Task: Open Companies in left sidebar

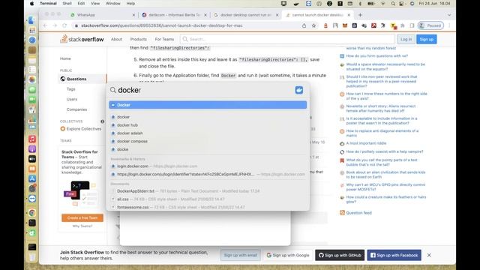Action: coord(76,109)
